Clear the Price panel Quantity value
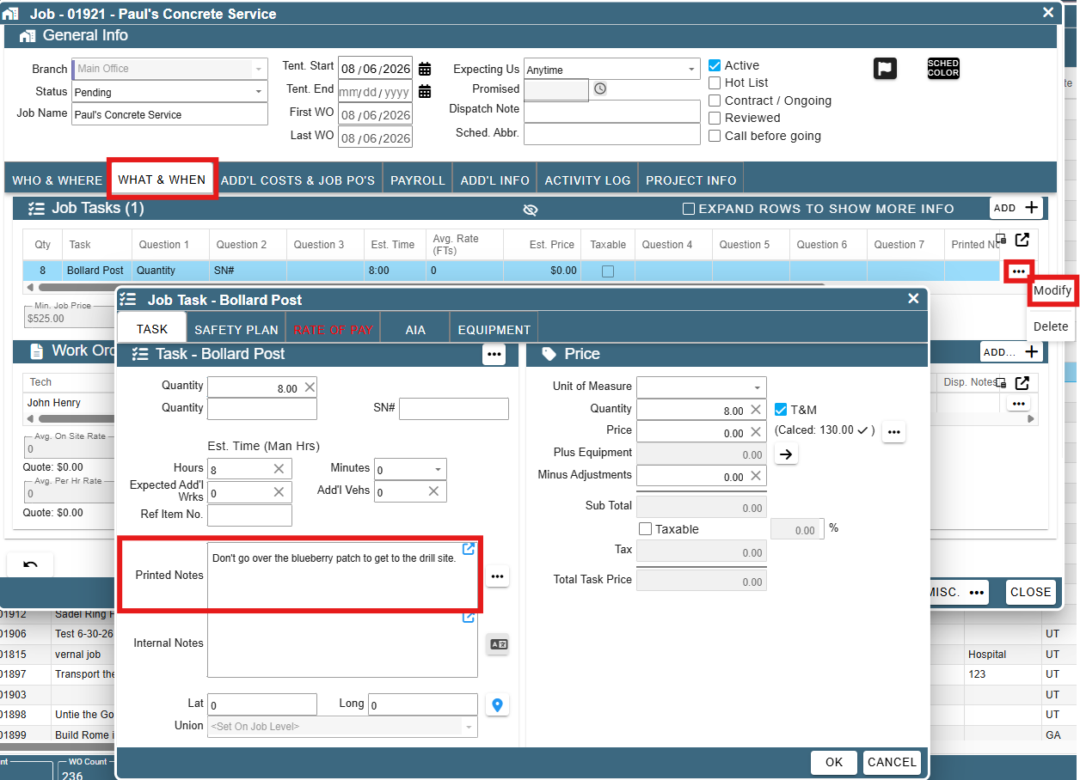1080x780 pixels. point(755,410)
